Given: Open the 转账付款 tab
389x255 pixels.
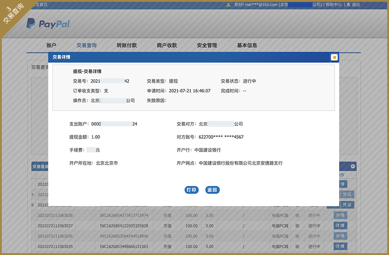Looking at the screenshot, I should [x=126, y=45].
